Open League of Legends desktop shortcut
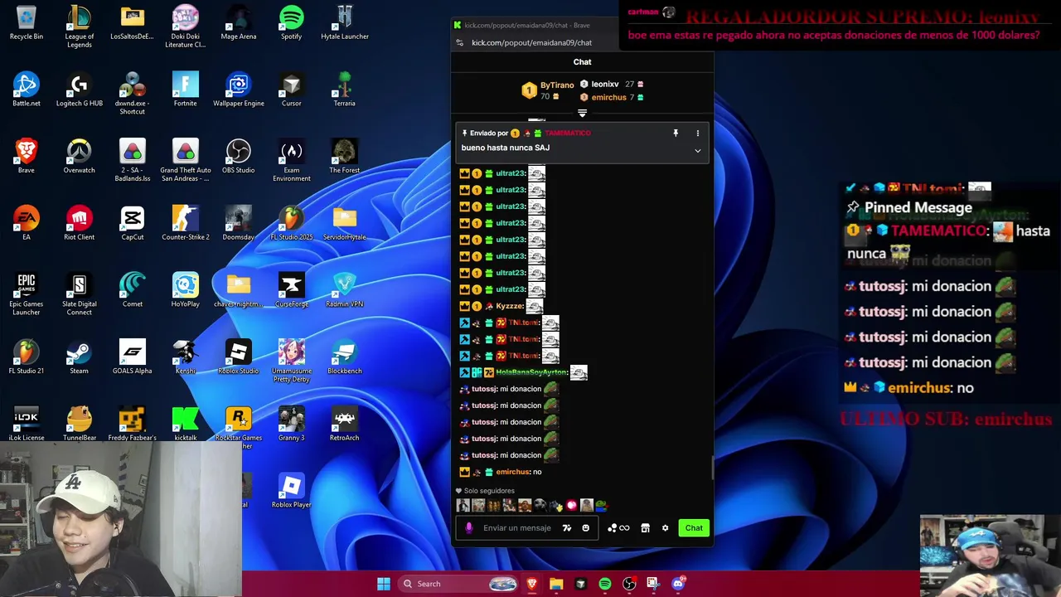This screenshot has height=597, width=1061. [x=80, y=27]
